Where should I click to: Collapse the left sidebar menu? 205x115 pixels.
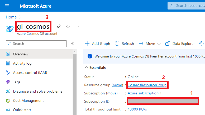(x=72, y=44)
